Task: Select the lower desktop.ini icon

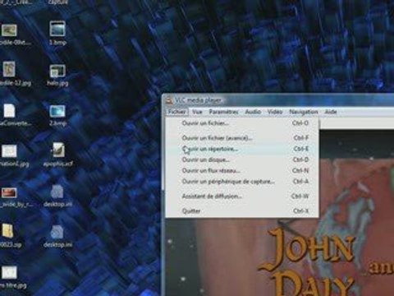Action: click(x=57, y=236)
